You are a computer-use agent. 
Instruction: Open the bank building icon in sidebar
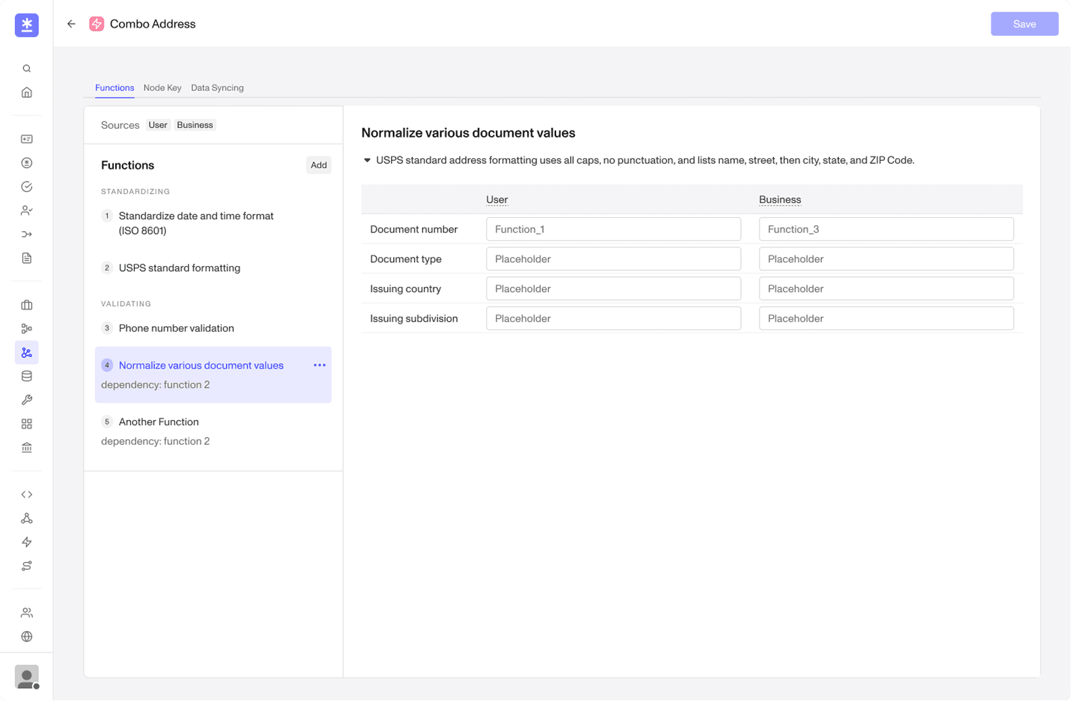(27, 448)
